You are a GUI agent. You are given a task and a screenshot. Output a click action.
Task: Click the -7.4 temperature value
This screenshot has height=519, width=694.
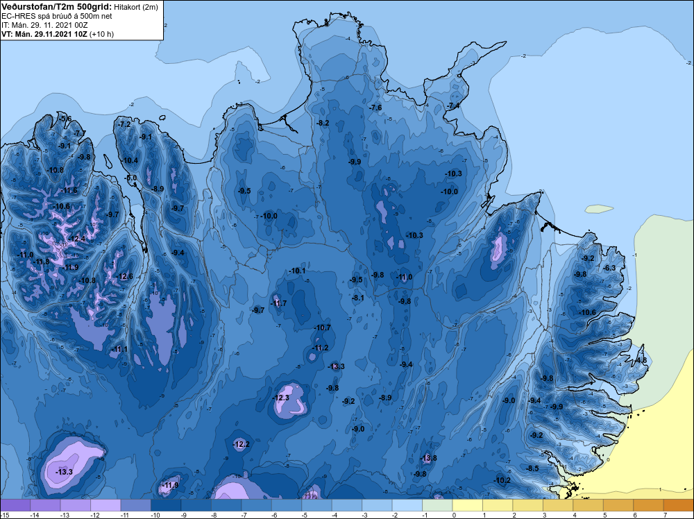tap(453, 106)
